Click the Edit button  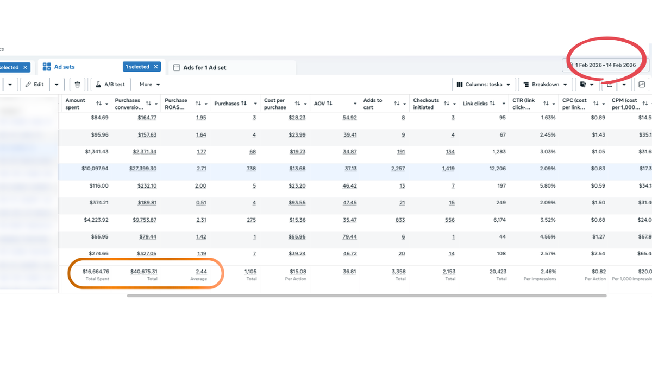34,85
